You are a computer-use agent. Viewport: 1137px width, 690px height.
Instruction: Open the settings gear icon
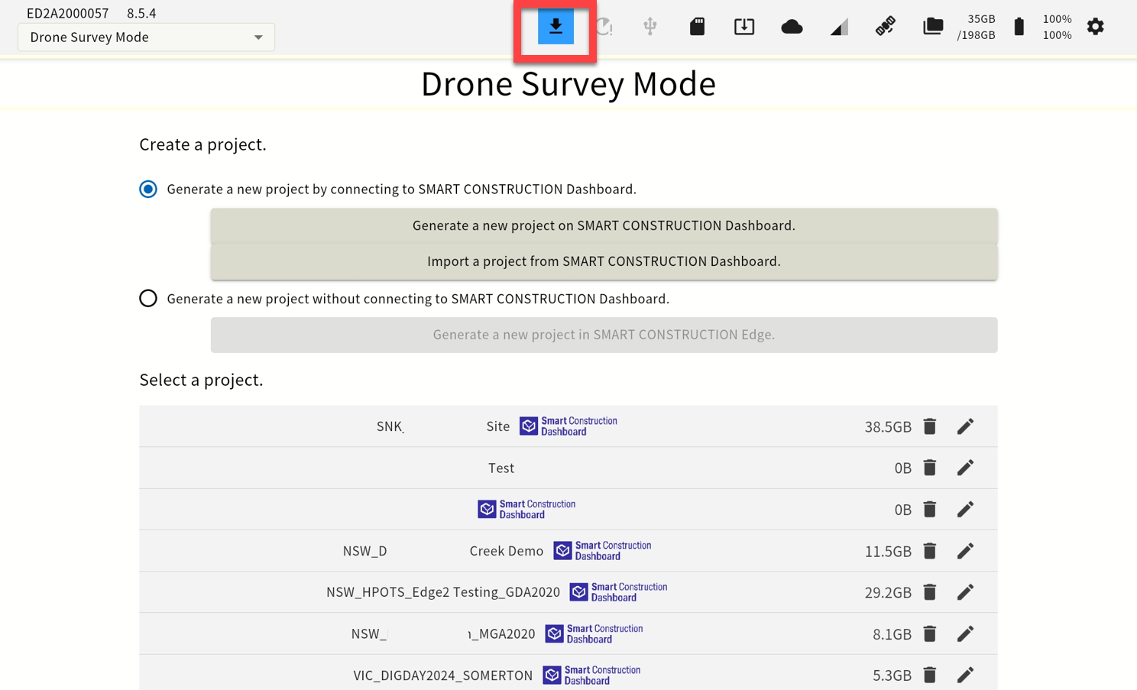click(1096, 27)
